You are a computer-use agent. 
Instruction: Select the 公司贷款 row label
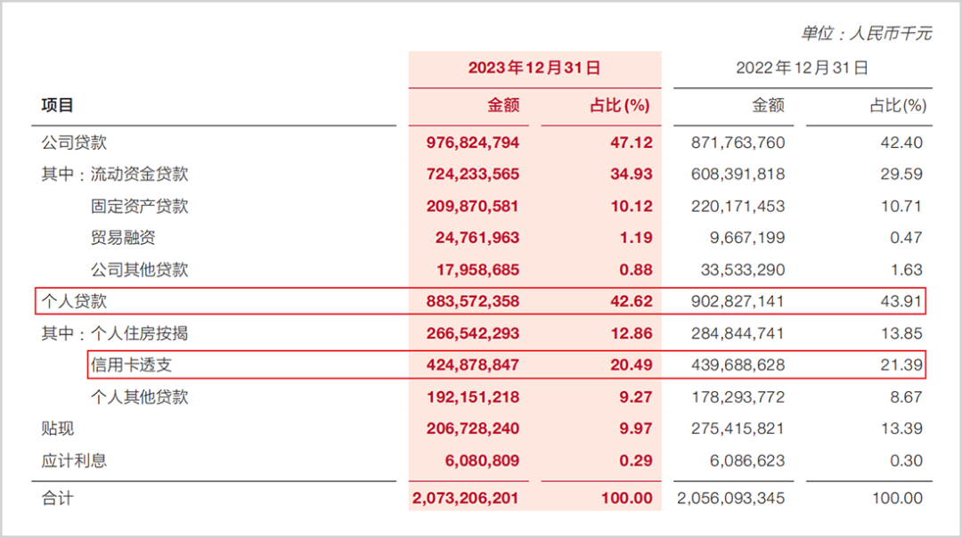coord(74,143)
